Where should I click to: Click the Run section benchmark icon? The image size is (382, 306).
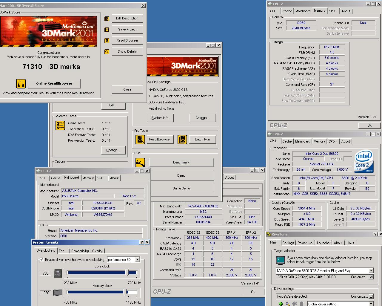click(x=140, y=163)
